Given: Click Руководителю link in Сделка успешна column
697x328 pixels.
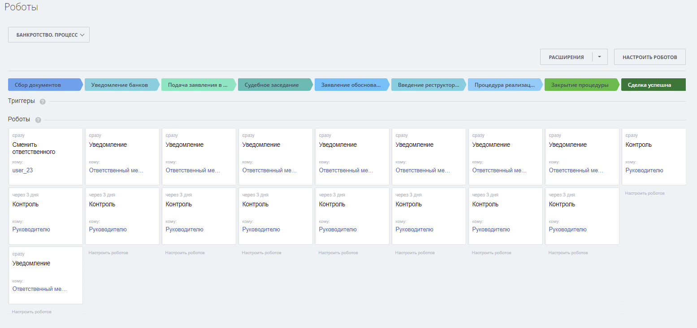Looking at the screenshot, I should (x=644, y=170).
